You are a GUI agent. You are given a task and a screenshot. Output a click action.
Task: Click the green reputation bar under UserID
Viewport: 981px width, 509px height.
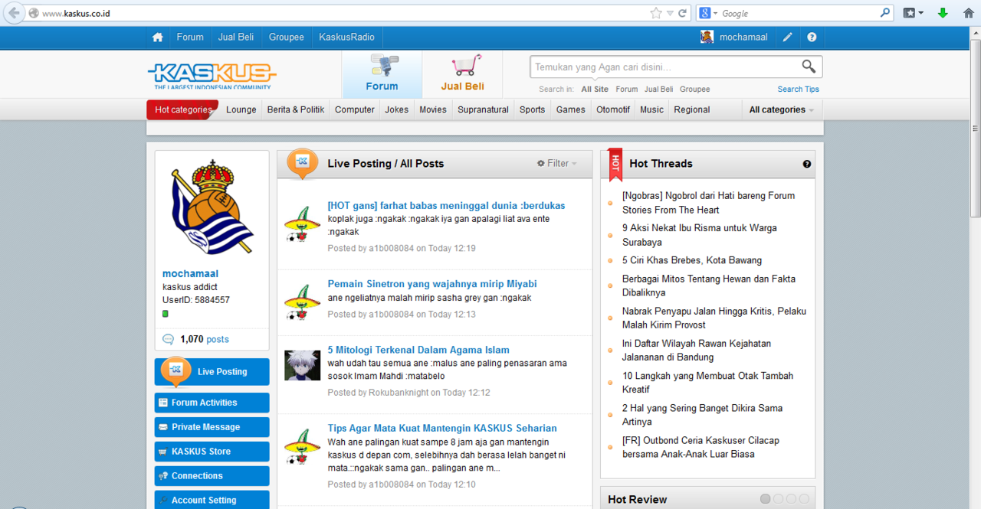(x=166, y=314)
